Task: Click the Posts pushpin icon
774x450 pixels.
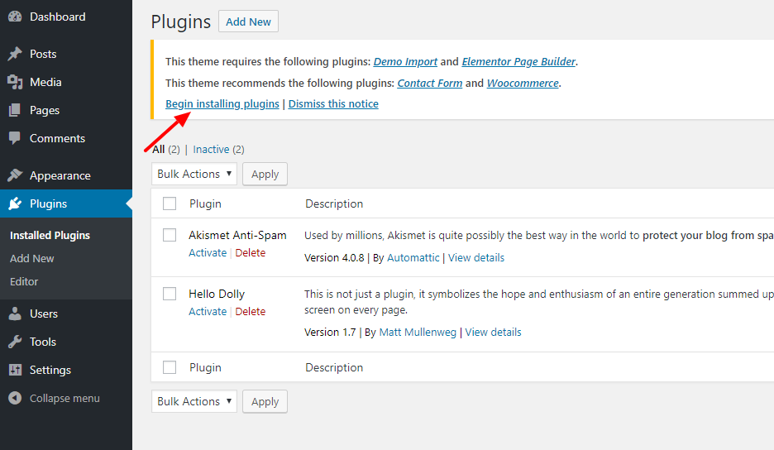Action: click(x=15, y=53)
